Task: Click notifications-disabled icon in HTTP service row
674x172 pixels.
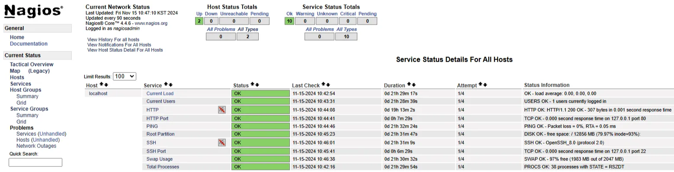Action: tap(222, 110)
